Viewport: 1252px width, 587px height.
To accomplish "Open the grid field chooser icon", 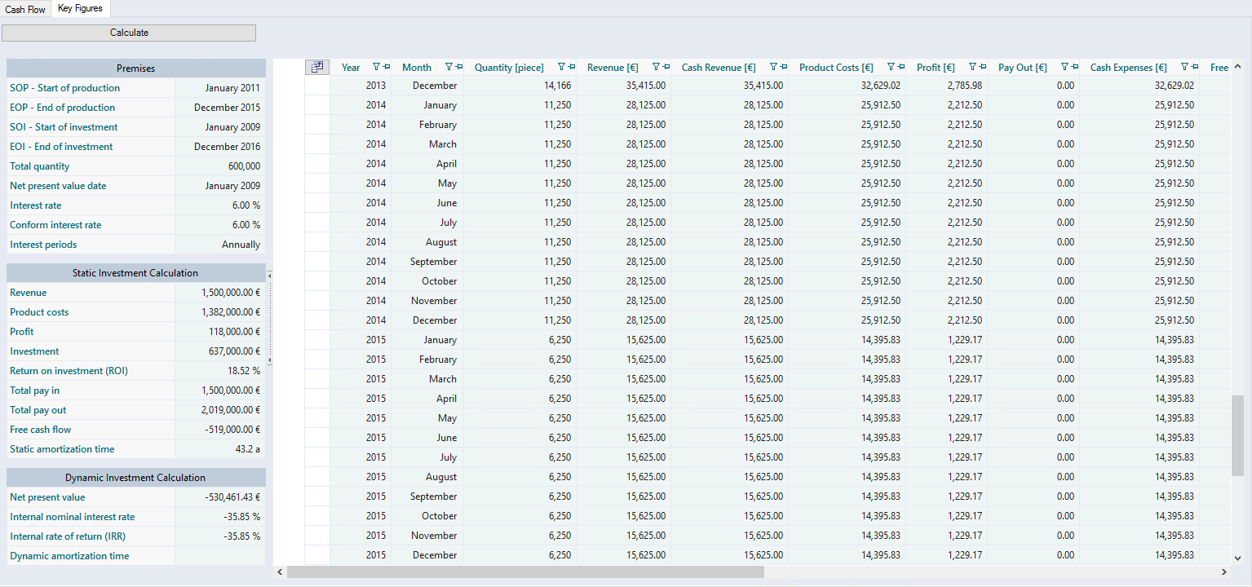I will pos(316,68).
